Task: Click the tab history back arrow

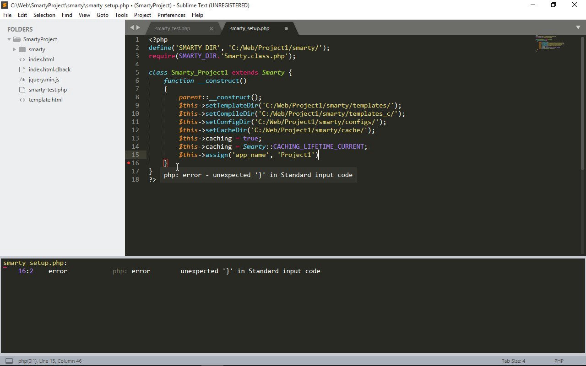Action: point(132,28)
